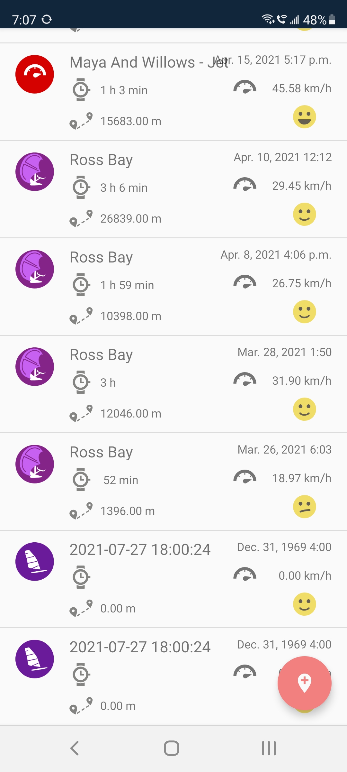Open the Android recent apps button
347x772 pixels.
point(269,748)
